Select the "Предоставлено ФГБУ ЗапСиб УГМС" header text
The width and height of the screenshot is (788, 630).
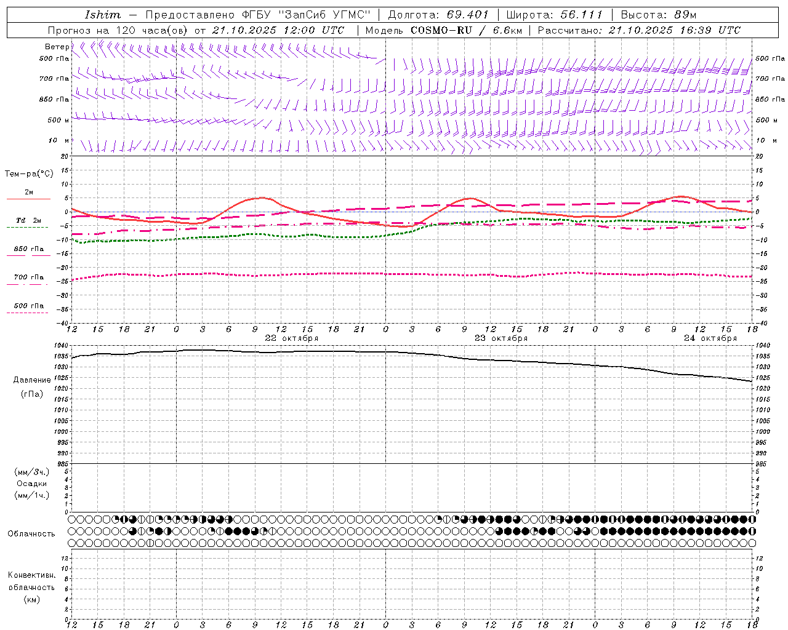pos(258,15)
